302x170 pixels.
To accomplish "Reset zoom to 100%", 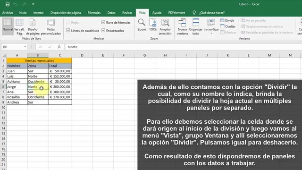I will pyautogui.click(x=153, y=25).
